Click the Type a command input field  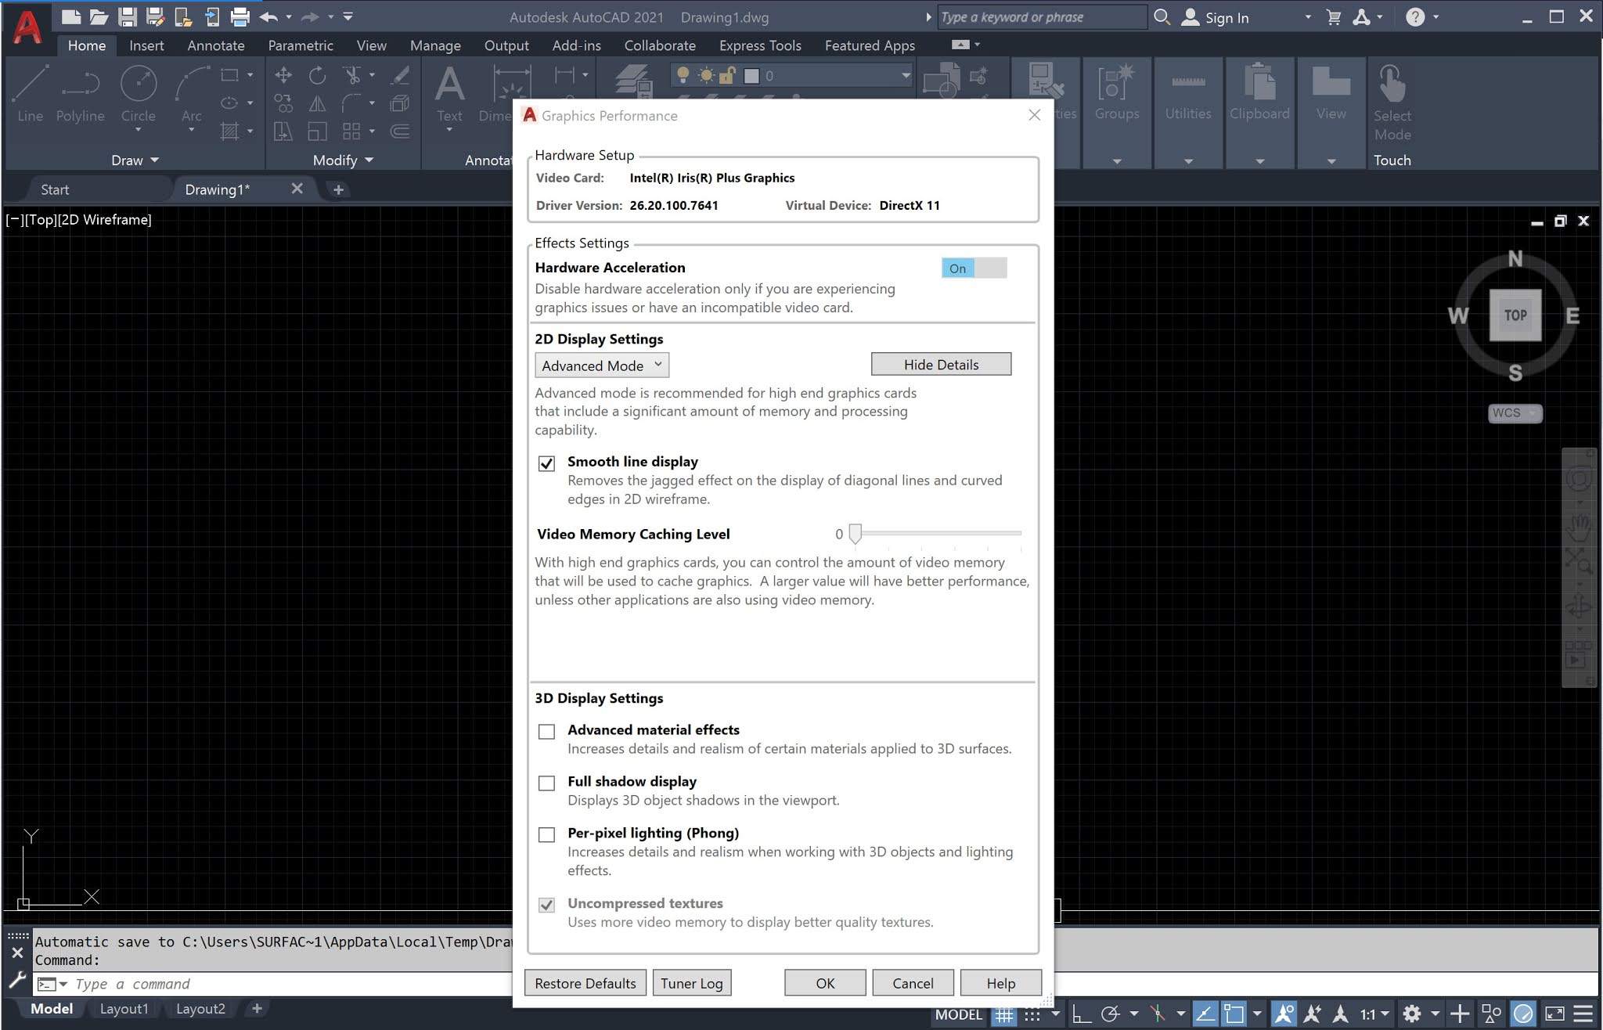[x=235, y=984]
